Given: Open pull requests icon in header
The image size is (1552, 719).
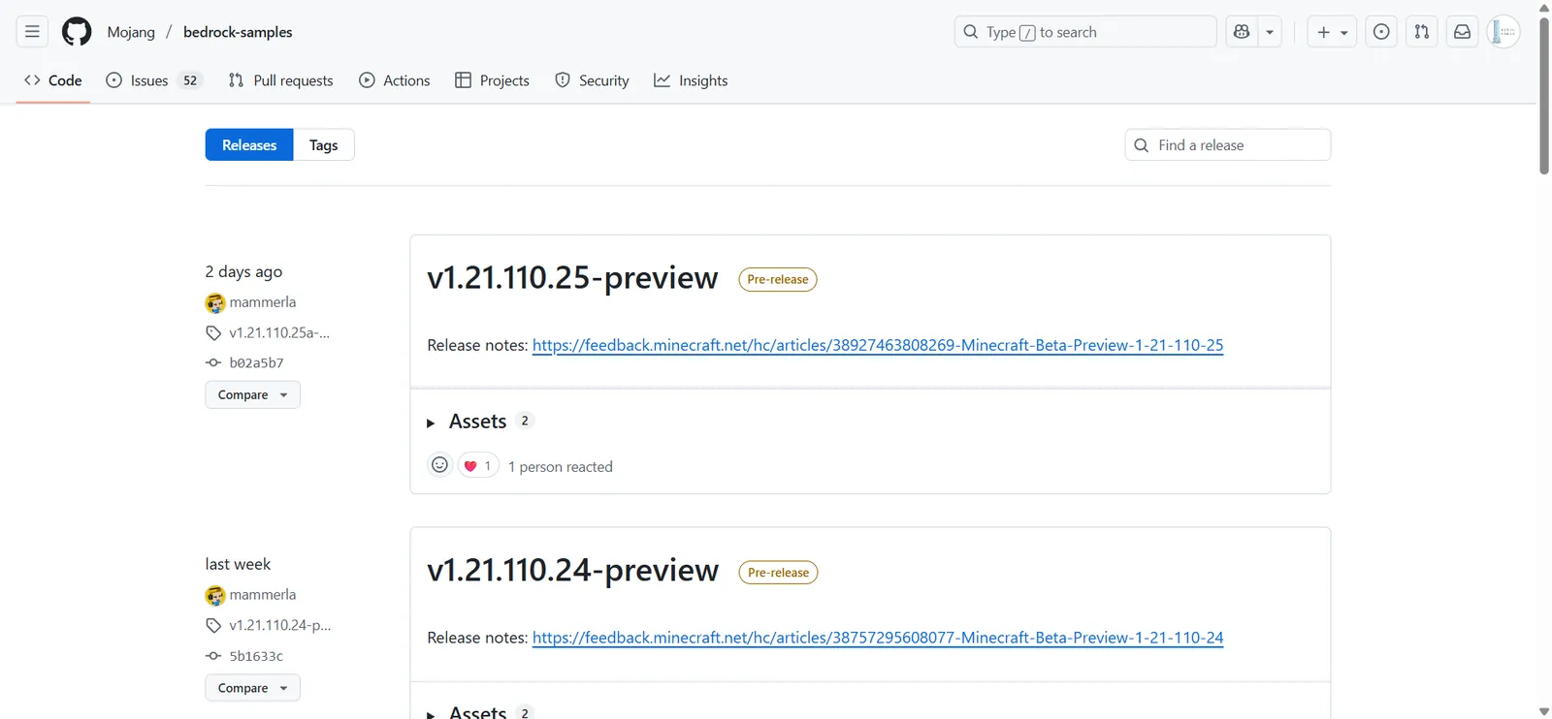Looking at the screenshot, I should pos(1422,32).
